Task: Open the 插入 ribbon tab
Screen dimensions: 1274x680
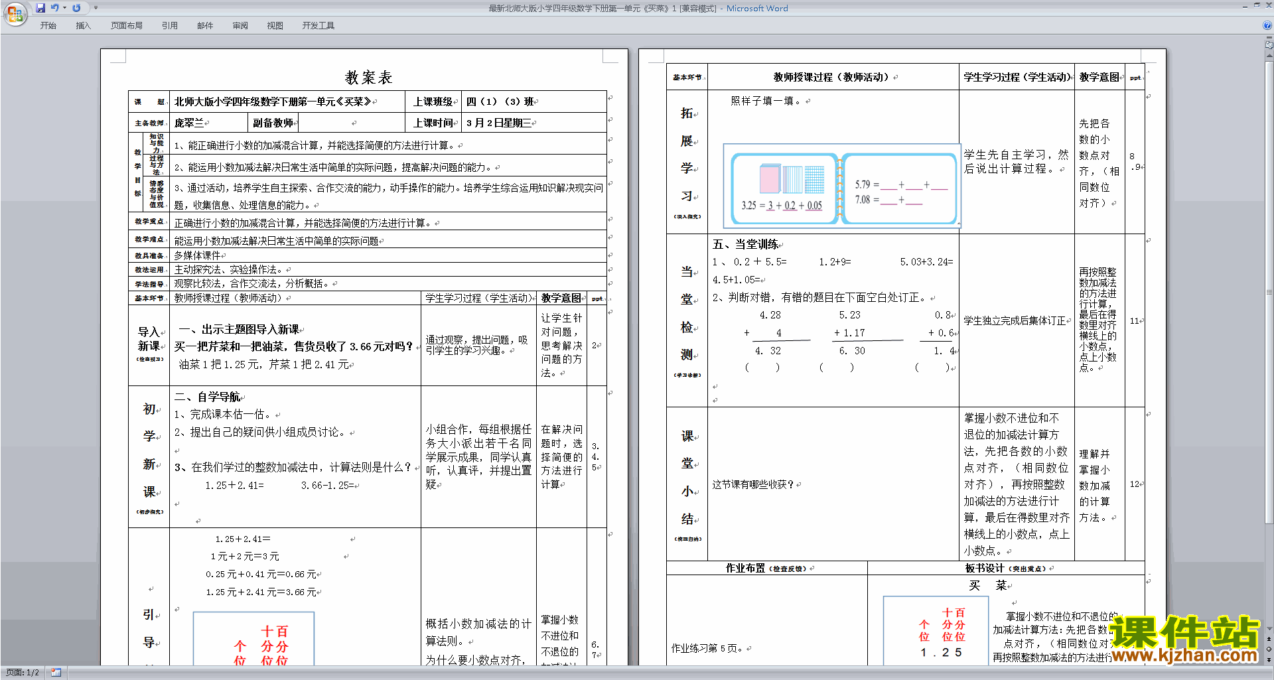Action: tap(83, 26)
